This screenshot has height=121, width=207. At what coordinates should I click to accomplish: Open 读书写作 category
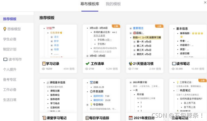[15, 59]
